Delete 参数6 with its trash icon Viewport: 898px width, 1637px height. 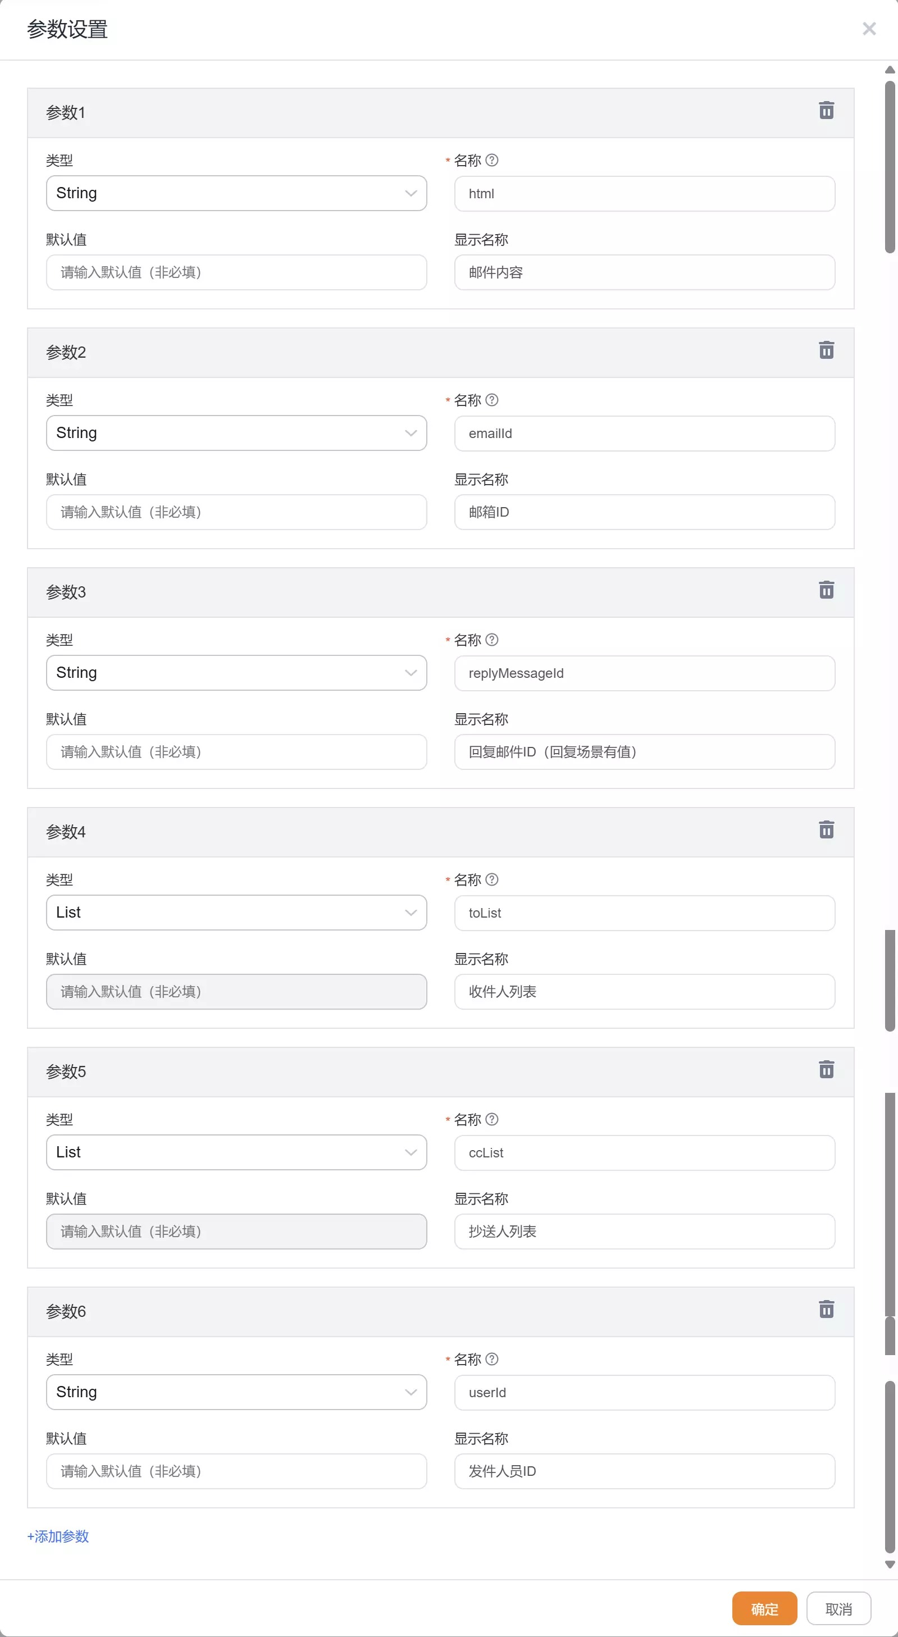pos(826,1309)
